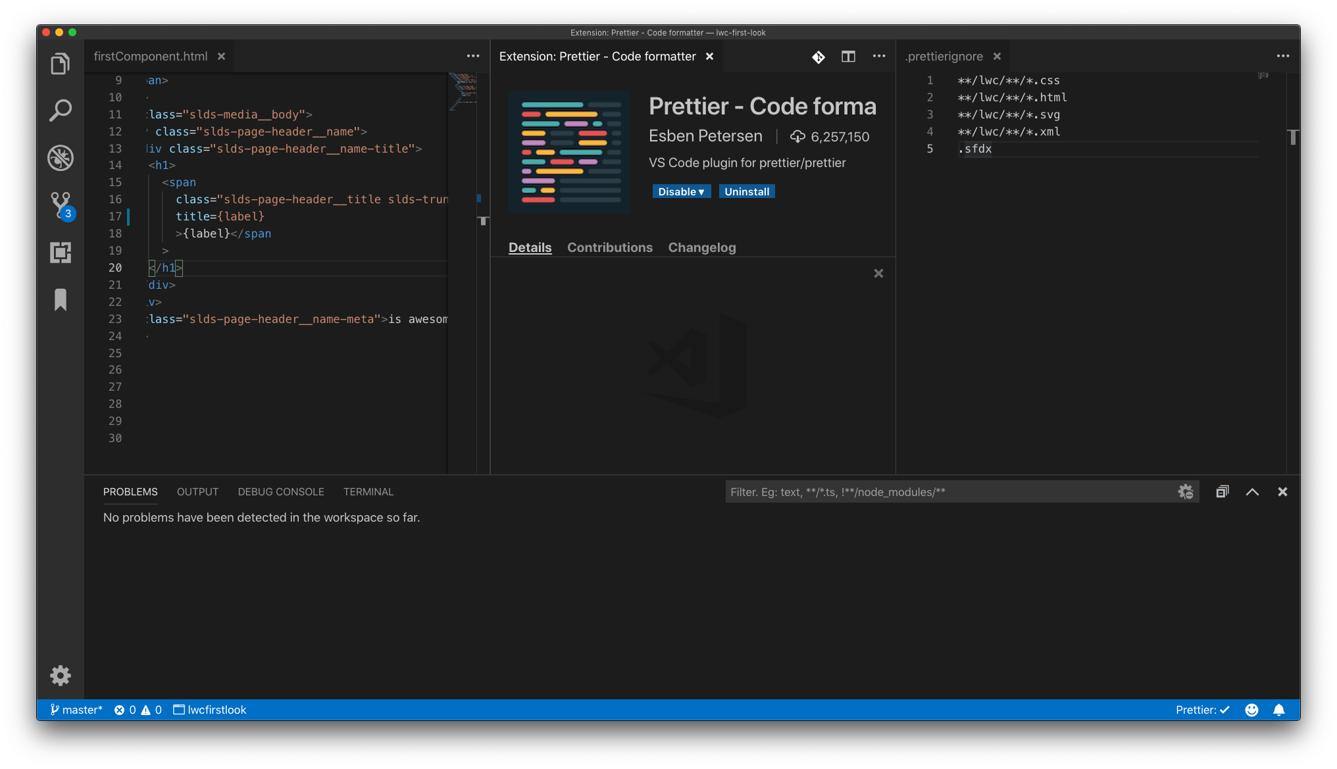Click line number 17 in gutter
The height and width of the screenshot is (769, 1337).
(115, 216)
